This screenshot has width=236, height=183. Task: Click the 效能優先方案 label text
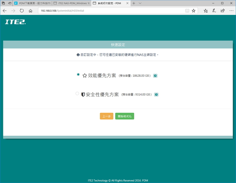[x=102, y=75]
